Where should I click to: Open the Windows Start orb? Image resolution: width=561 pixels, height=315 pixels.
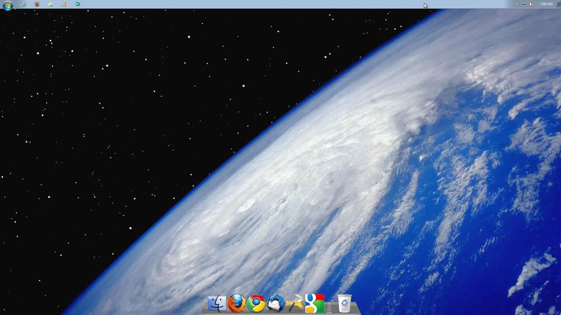[x=8, y=5]
